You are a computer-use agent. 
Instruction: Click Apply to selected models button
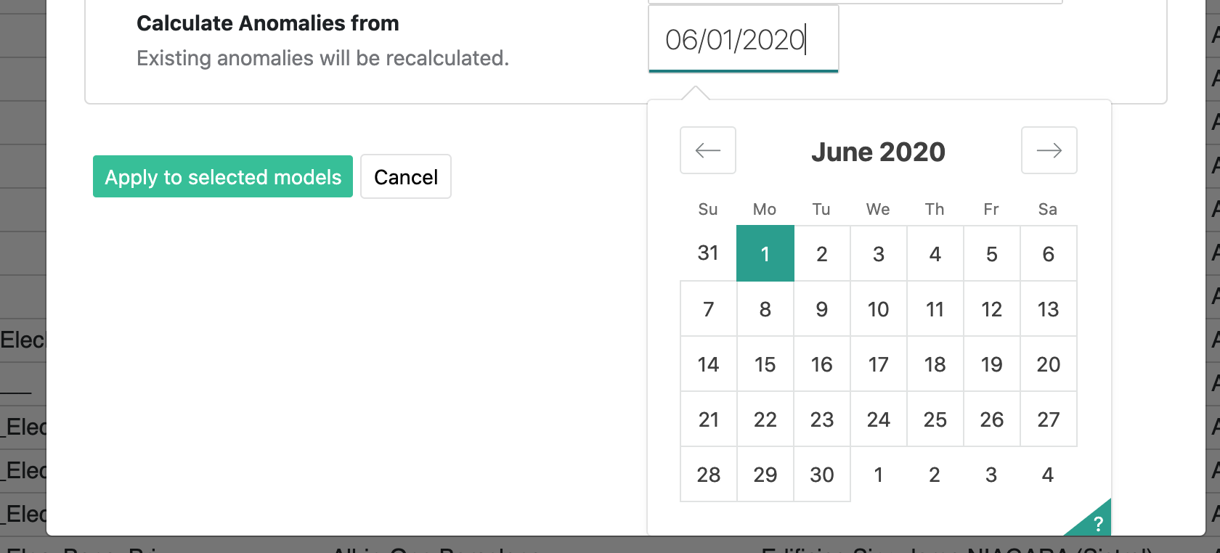(223, 176)
